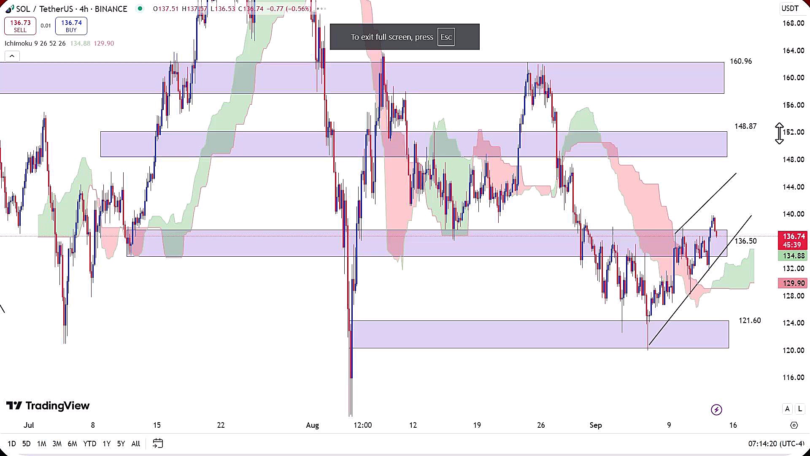Screen dimensions: 810x456
Task: Collapse the indicator legend chevron
Action: [12, 56]
